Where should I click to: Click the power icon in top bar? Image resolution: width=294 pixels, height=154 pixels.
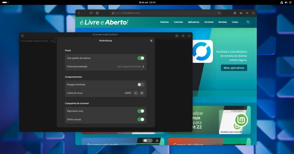click(290, 2)
